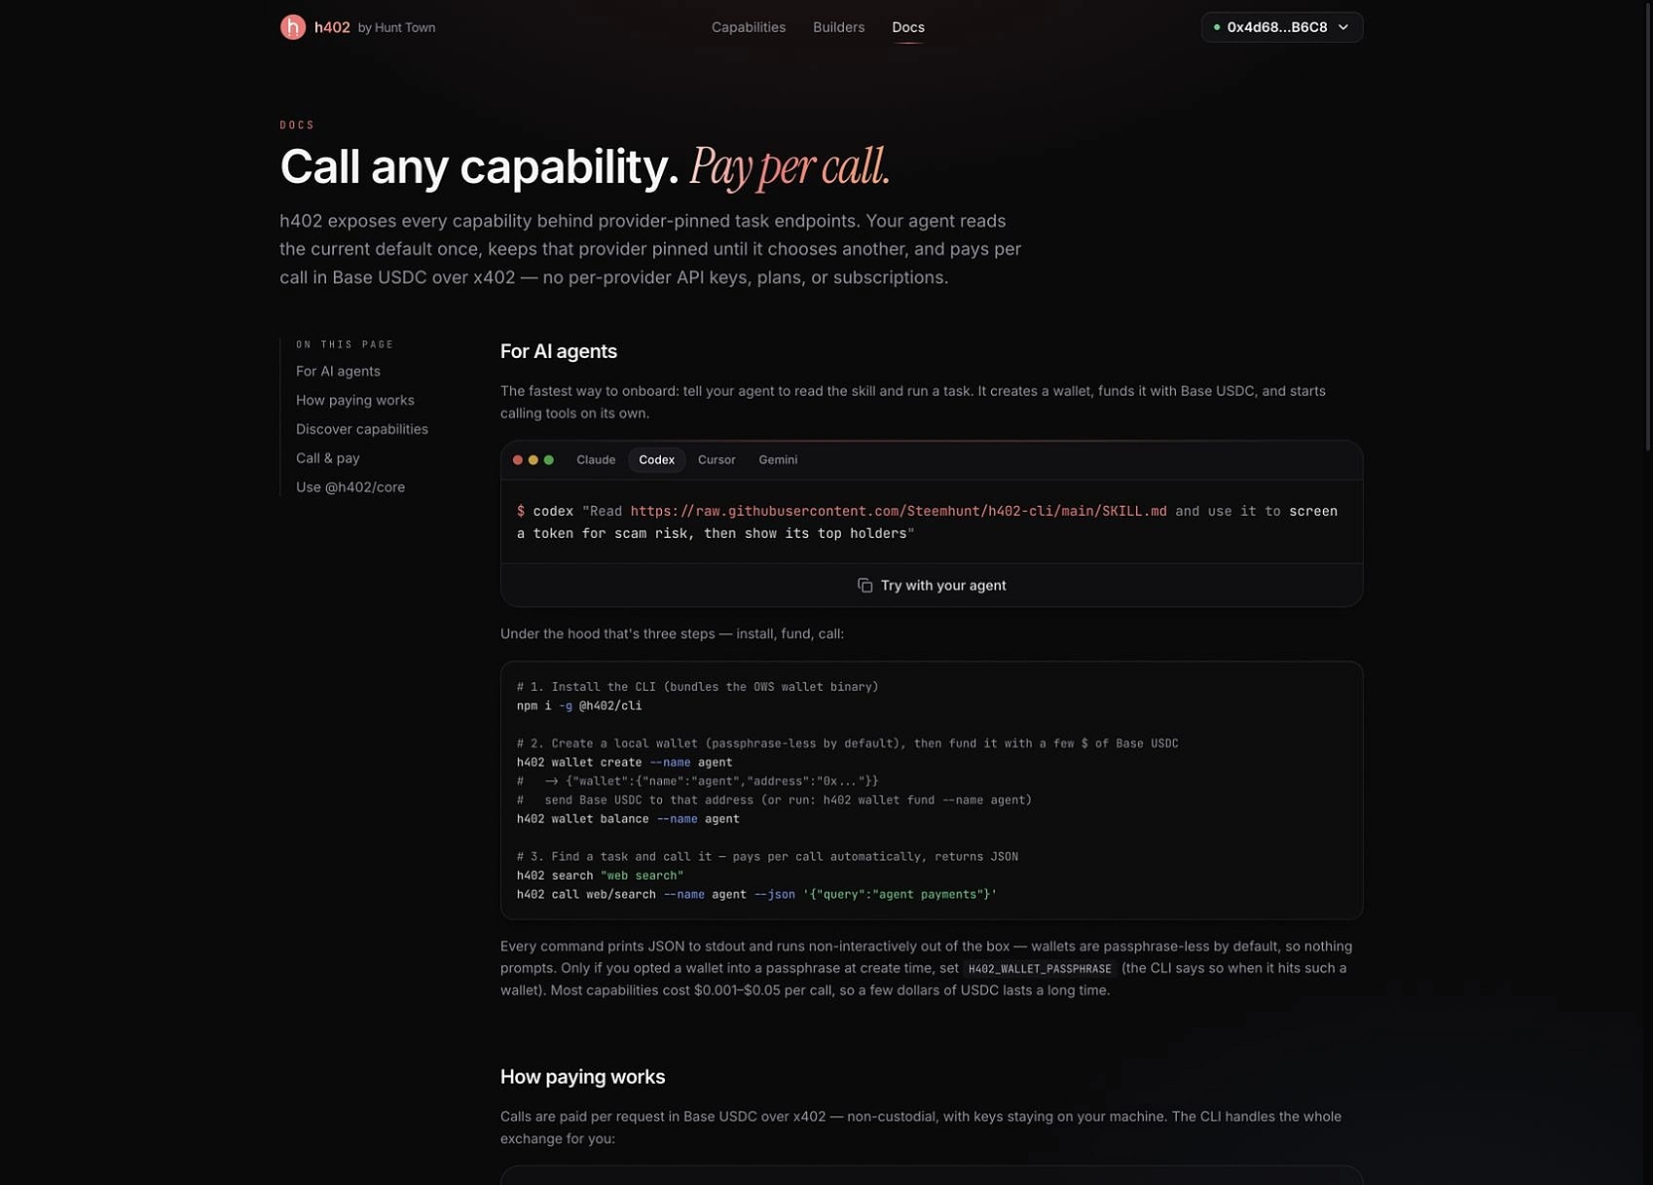Viewport: 1653px width, 1185px height.
Task: Switch to the Claude agent tab
Action: [x=596, y=460]
